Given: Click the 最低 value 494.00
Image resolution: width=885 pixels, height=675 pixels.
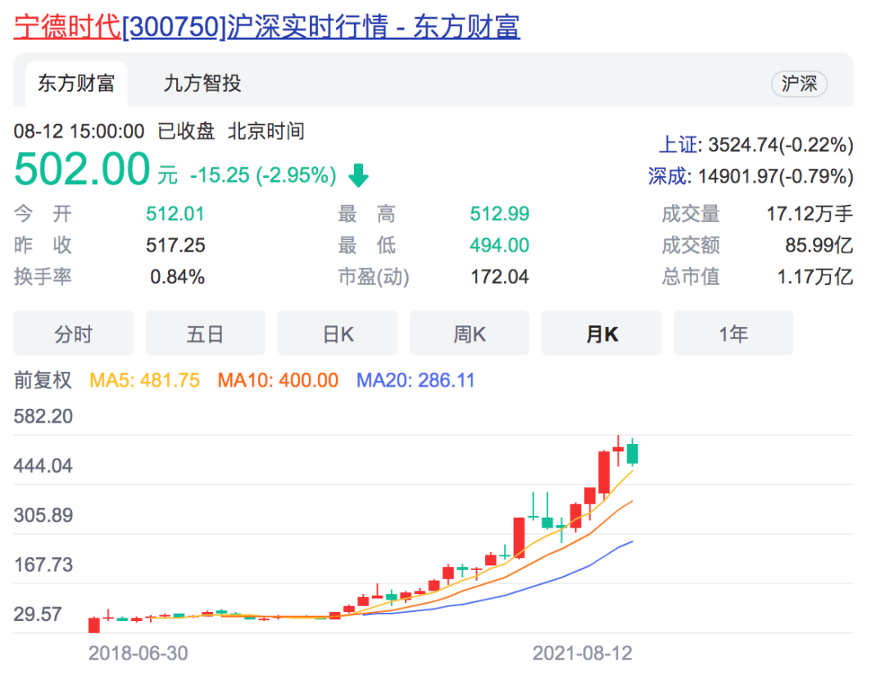Looking at the screenshot, I should click(x=500, y=246).
